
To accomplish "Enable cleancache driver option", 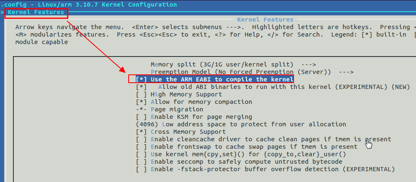I will [x=263, y=139].
